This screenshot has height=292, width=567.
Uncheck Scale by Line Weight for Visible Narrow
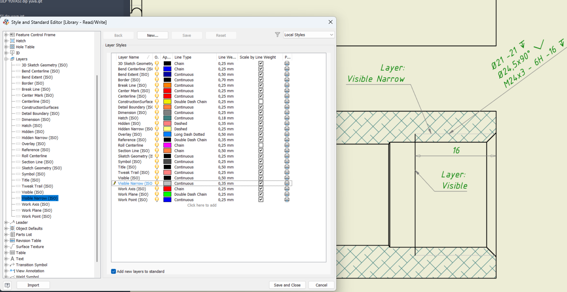pos(261,183)
